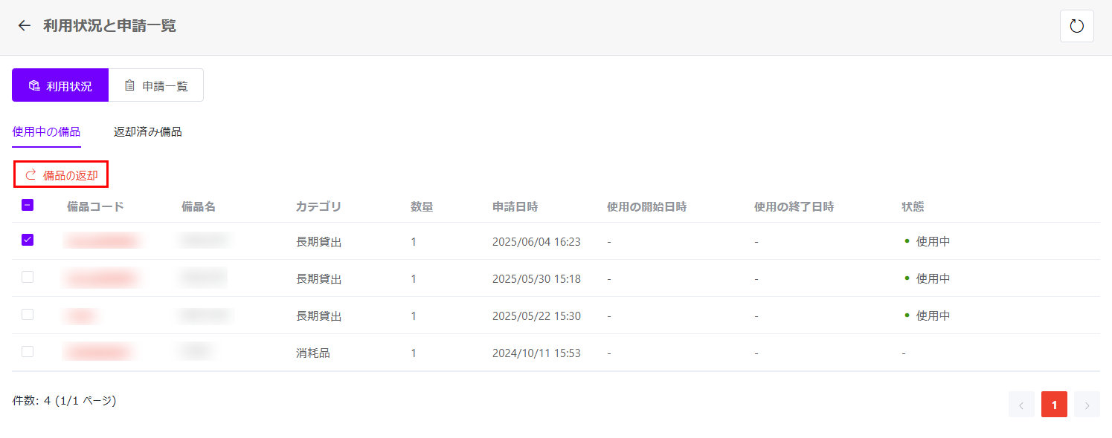Open the 返却済み備品 sub-tab
1112x438 pixels.
click(147, 132)
